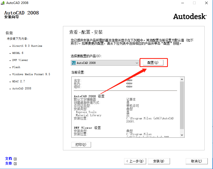Cancel setup with 取消(C) button
213x169 pixels.
pyautogui.click(x=196, y=161)
